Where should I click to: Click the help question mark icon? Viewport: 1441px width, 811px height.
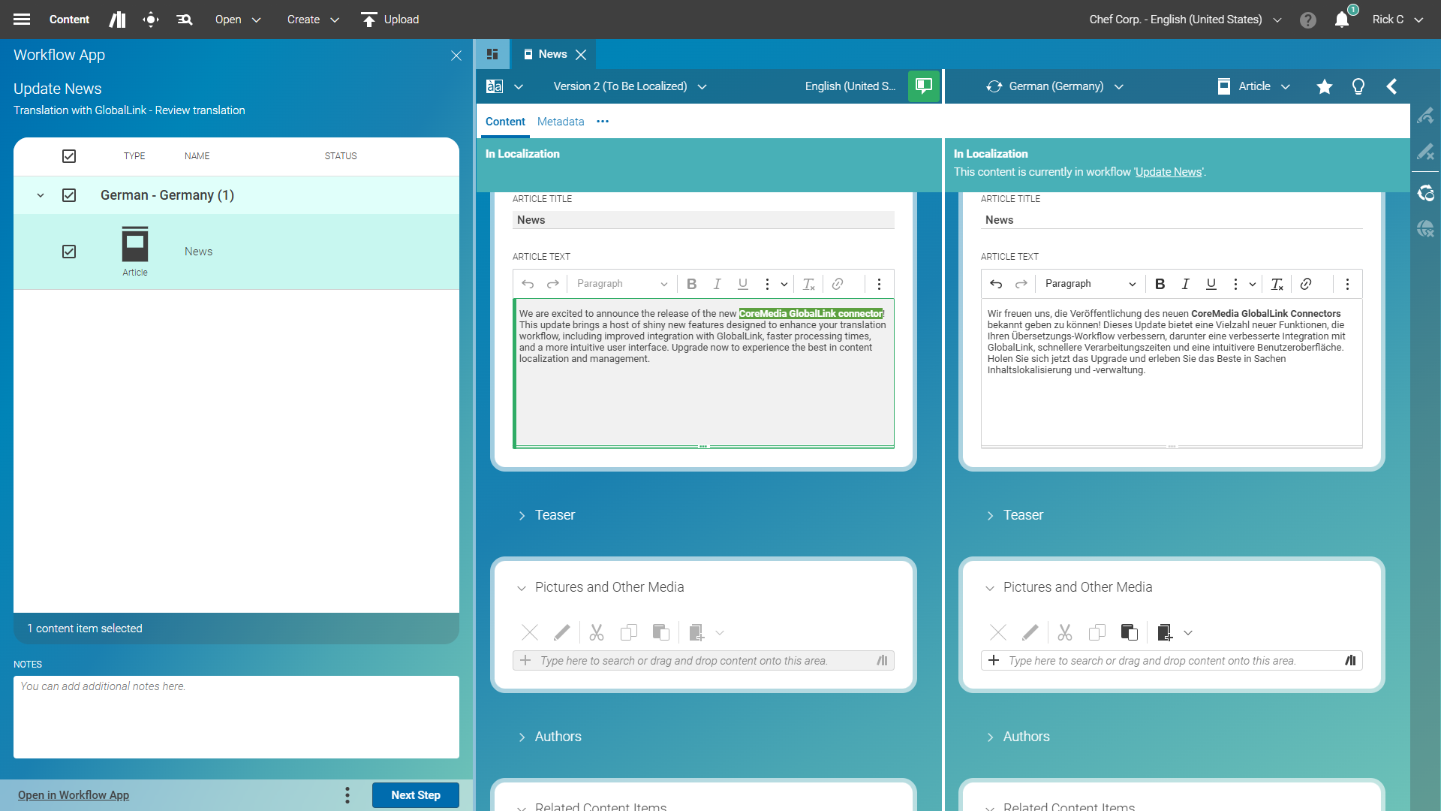(x=1308, y=20)
